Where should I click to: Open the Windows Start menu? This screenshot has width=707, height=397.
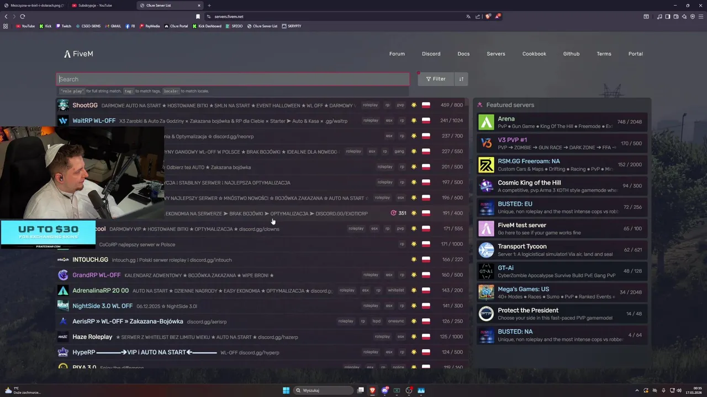(286, 390)
